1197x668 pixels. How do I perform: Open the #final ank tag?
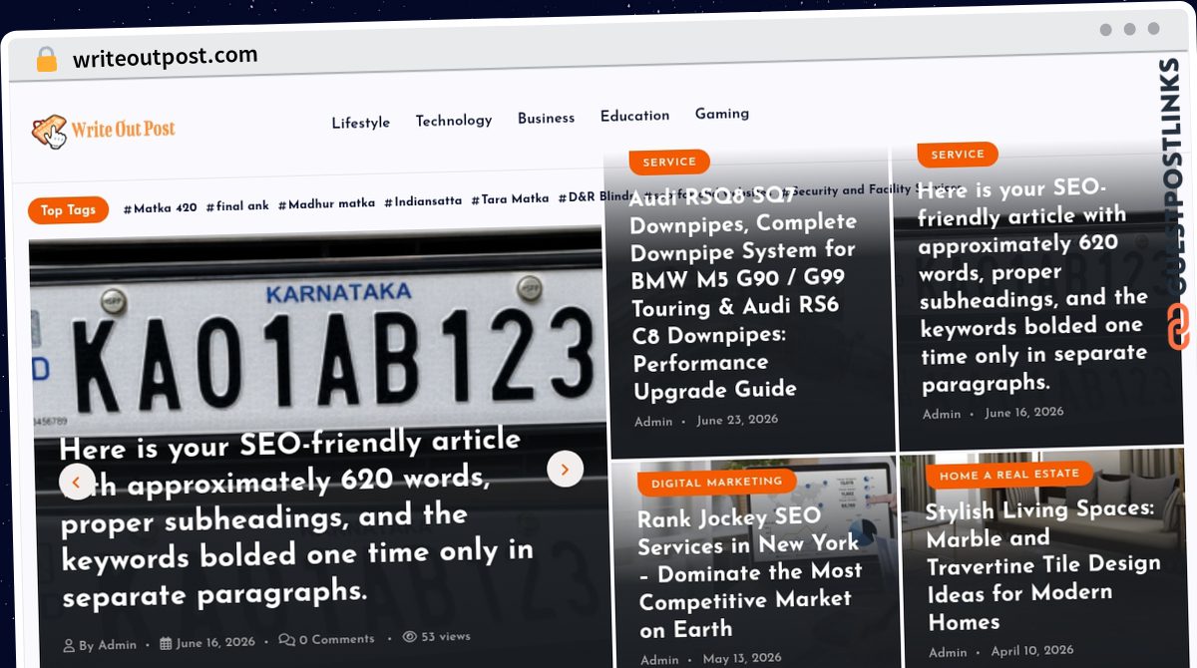coord(237,206)
